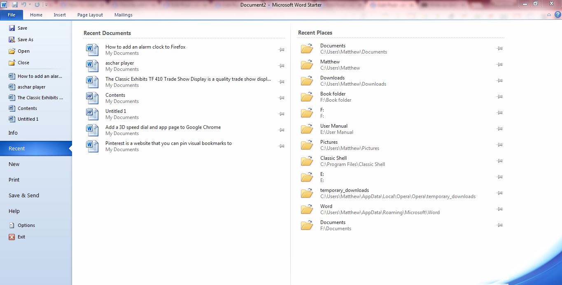The height and width of the screenshot is (285, 562).
Task: Pin the Downloads recent place
Action: coord(500,81)
